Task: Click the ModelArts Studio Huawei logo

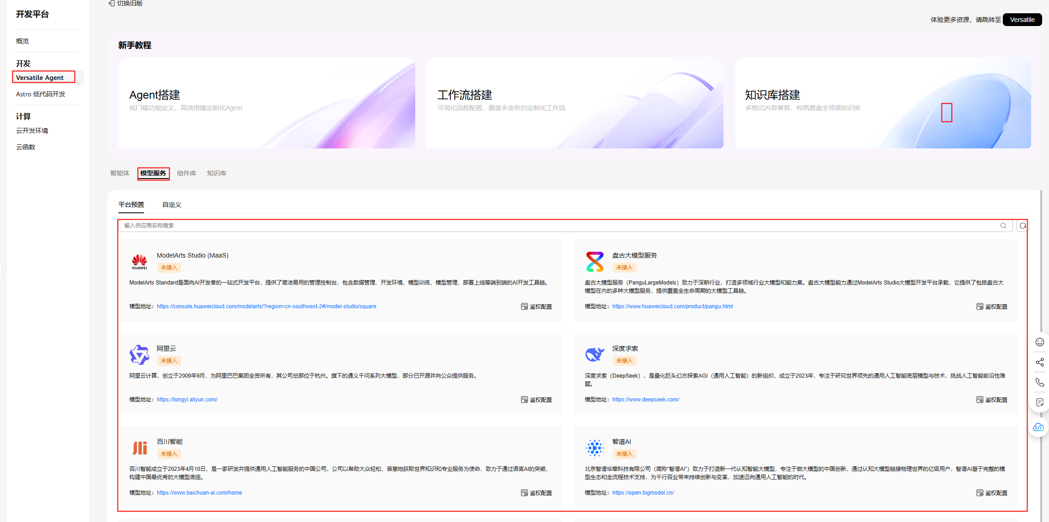Action: [139, 262]
